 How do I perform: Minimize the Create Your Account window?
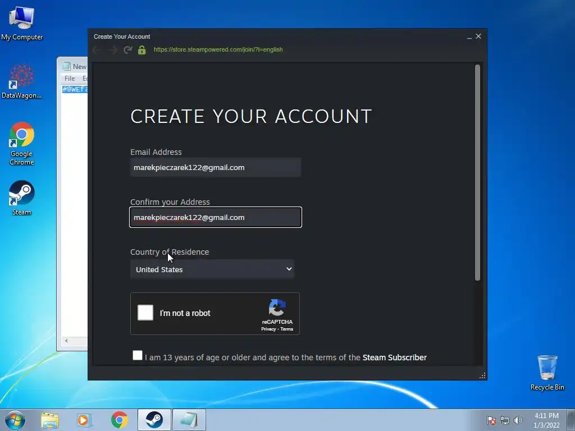tap(469, 36)
